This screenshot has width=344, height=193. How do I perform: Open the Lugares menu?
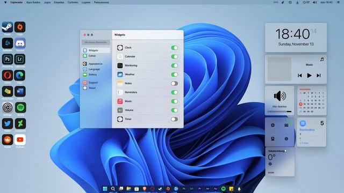coord(86,2)
